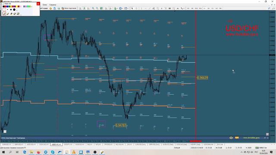Switch chart to candlestick type
The width and height of the screenshot is (276, 155).
(x=85, y=8)
